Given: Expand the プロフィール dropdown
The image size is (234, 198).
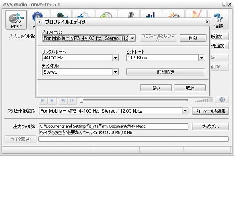Looking at the screenshot, I should click(132, 38).
